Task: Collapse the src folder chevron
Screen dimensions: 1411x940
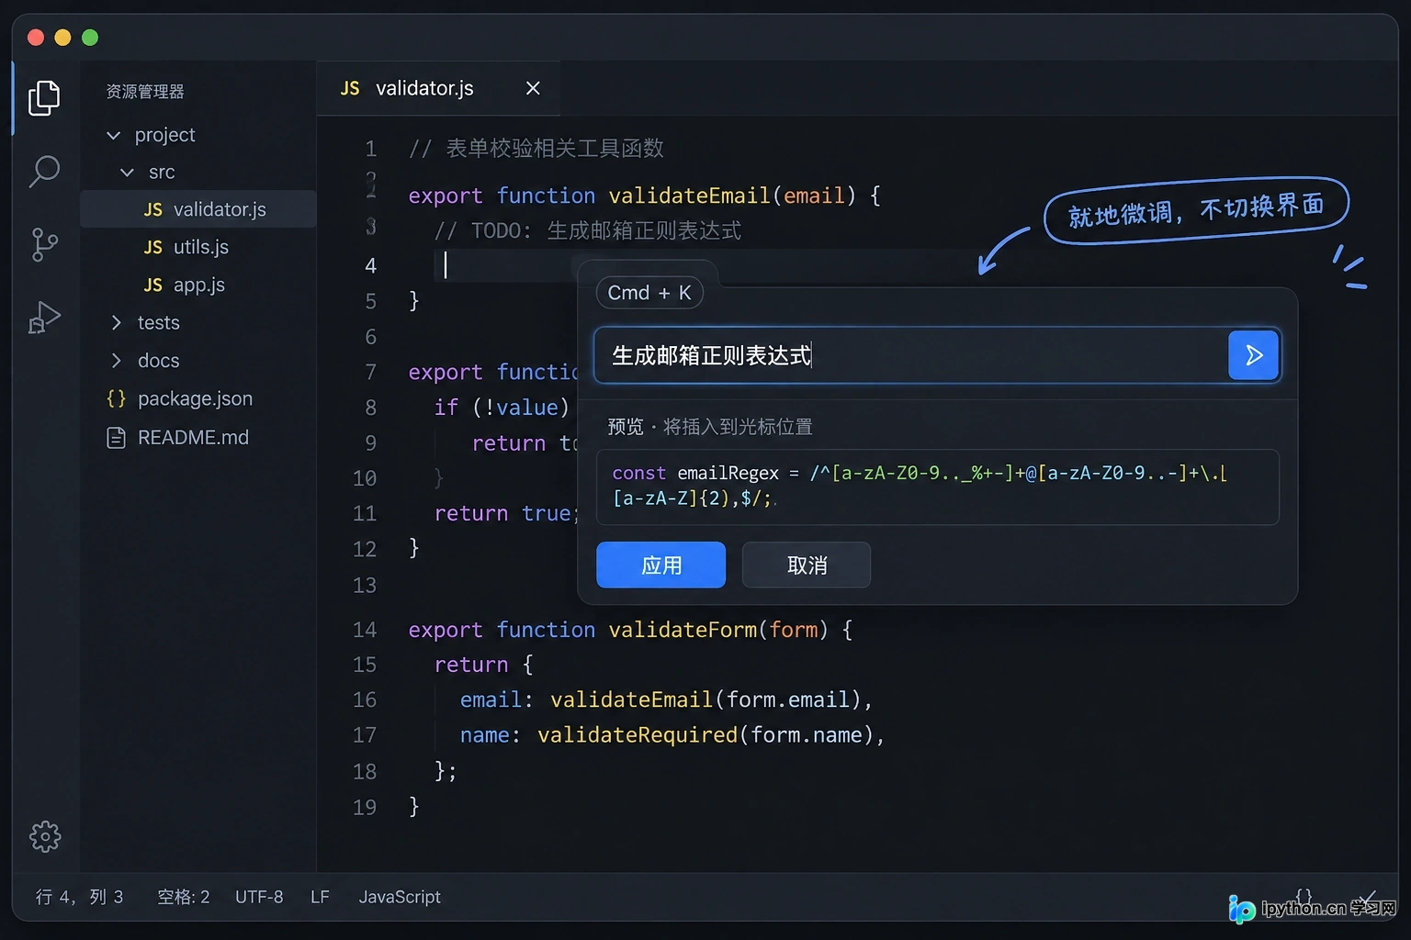Action: coord(128,173)
